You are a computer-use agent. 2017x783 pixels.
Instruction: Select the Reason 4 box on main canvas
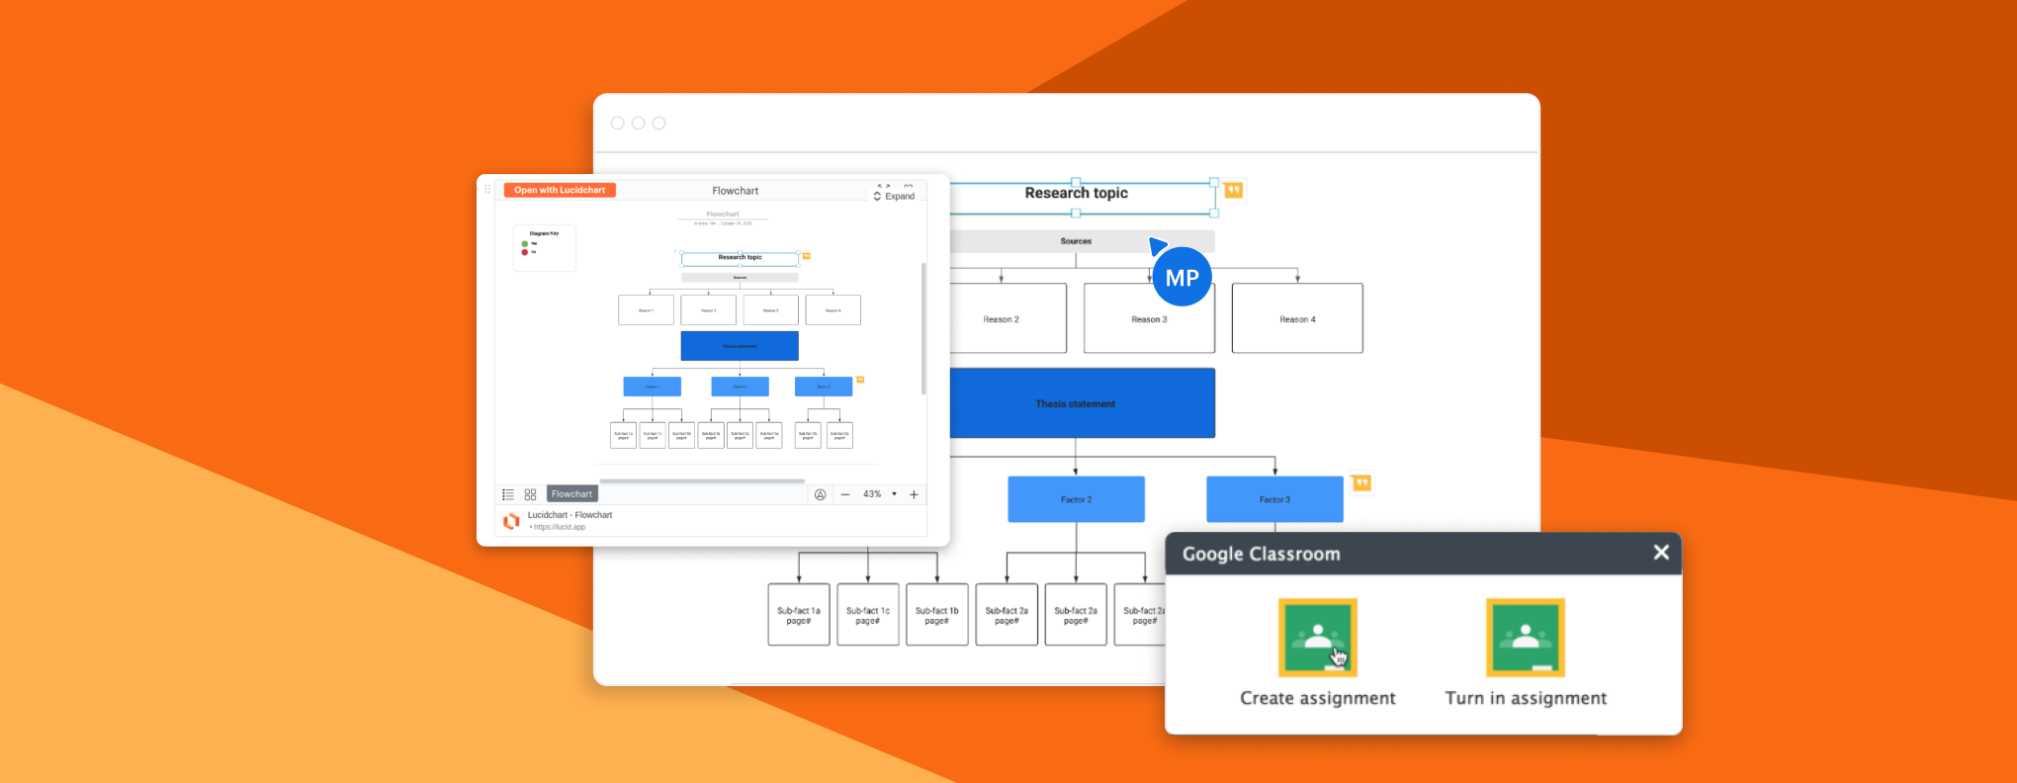[x=1297, y=318]
